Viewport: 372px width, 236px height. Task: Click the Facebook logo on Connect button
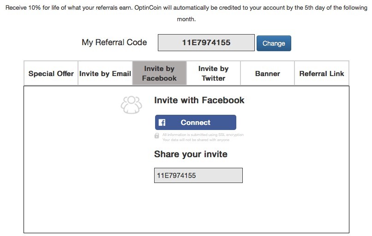tap(162, 123)
